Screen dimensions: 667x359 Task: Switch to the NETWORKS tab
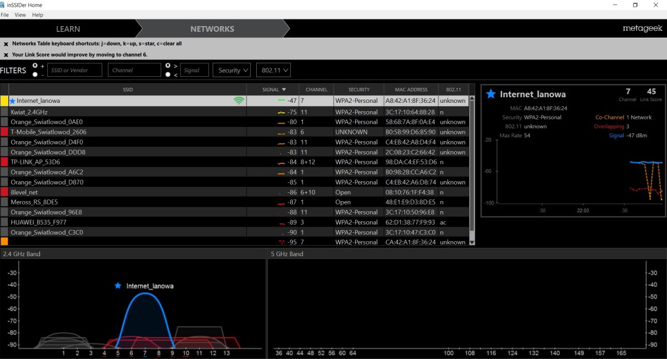pos(212,29)
